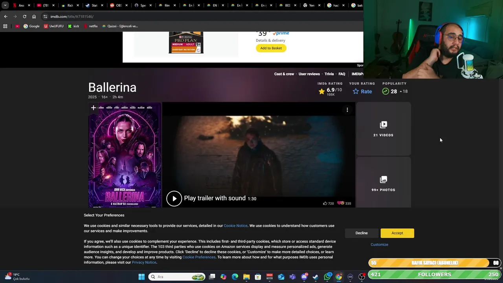Open the kick bookmark

pos(73,26)
